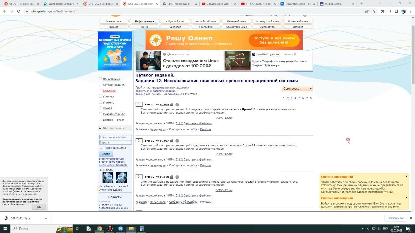The width and height of the screenshot is (415, 233).
Task: Switch to the Педагоги Курской browser tab
Action: (298, 4)
